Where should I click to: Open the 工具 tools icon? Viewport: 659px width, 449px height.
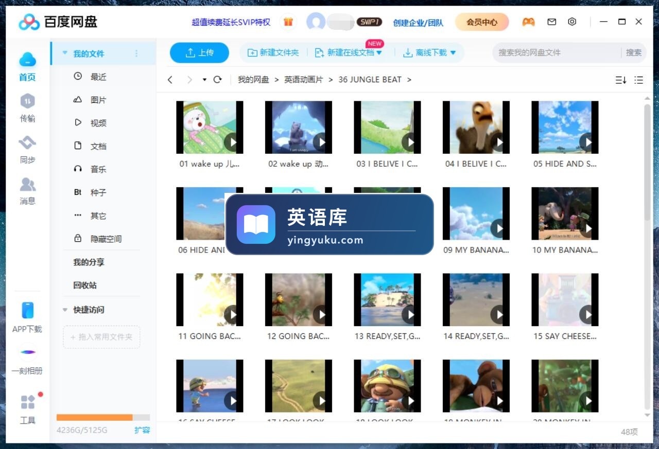coord(27,402)
